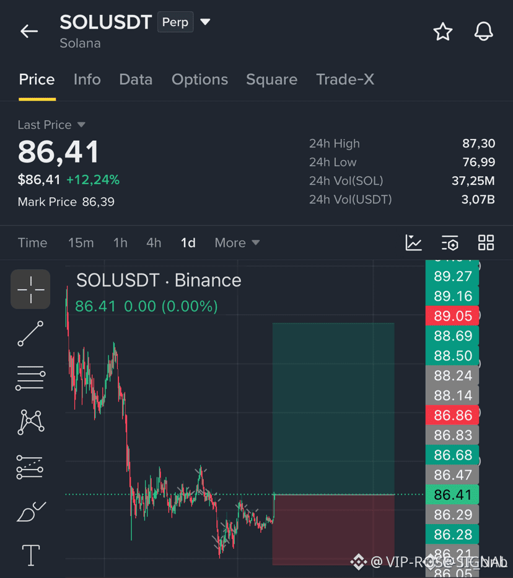513x578 pixels.
Task: Select the brush drawing tool
Action: (32, 511)
